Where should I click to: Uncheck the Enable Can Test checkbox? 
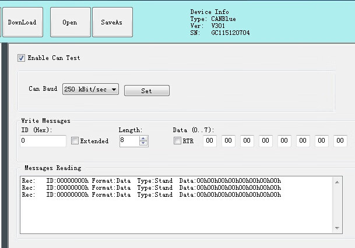click(x=22, y=58)
